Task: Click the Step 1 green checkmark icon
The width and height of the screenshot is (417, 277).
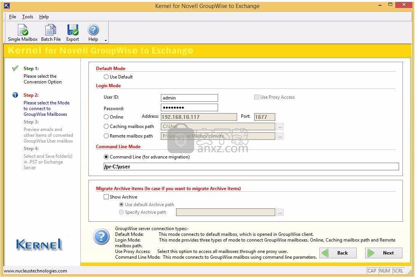Action: pos(15,68)
